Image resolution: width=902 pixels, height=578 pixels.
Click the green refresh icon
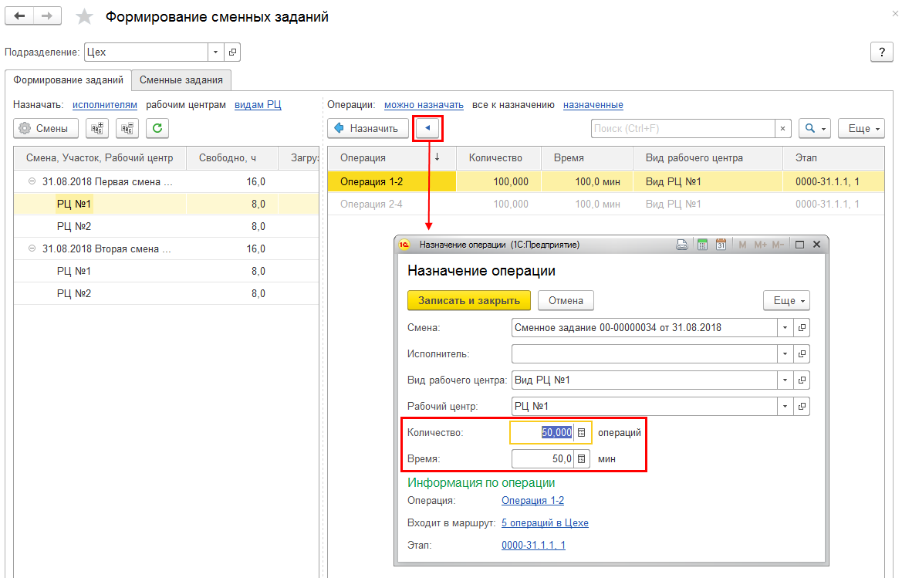click(x=157, y=128)
